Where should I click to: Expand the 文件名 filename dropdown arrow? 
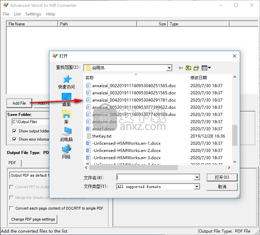[197, 177]
